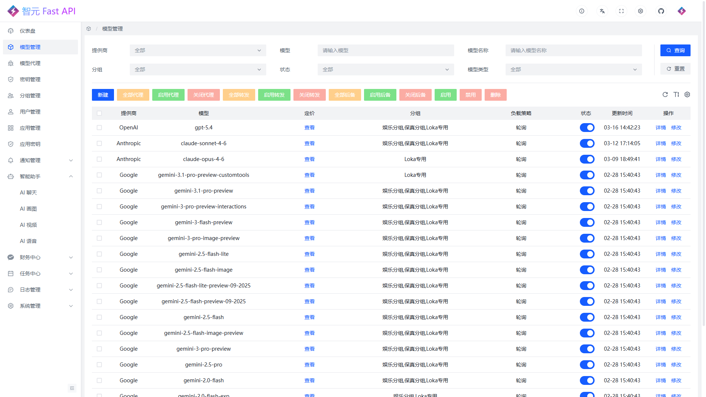Open the 提供商 dropdown

point(197,50)
